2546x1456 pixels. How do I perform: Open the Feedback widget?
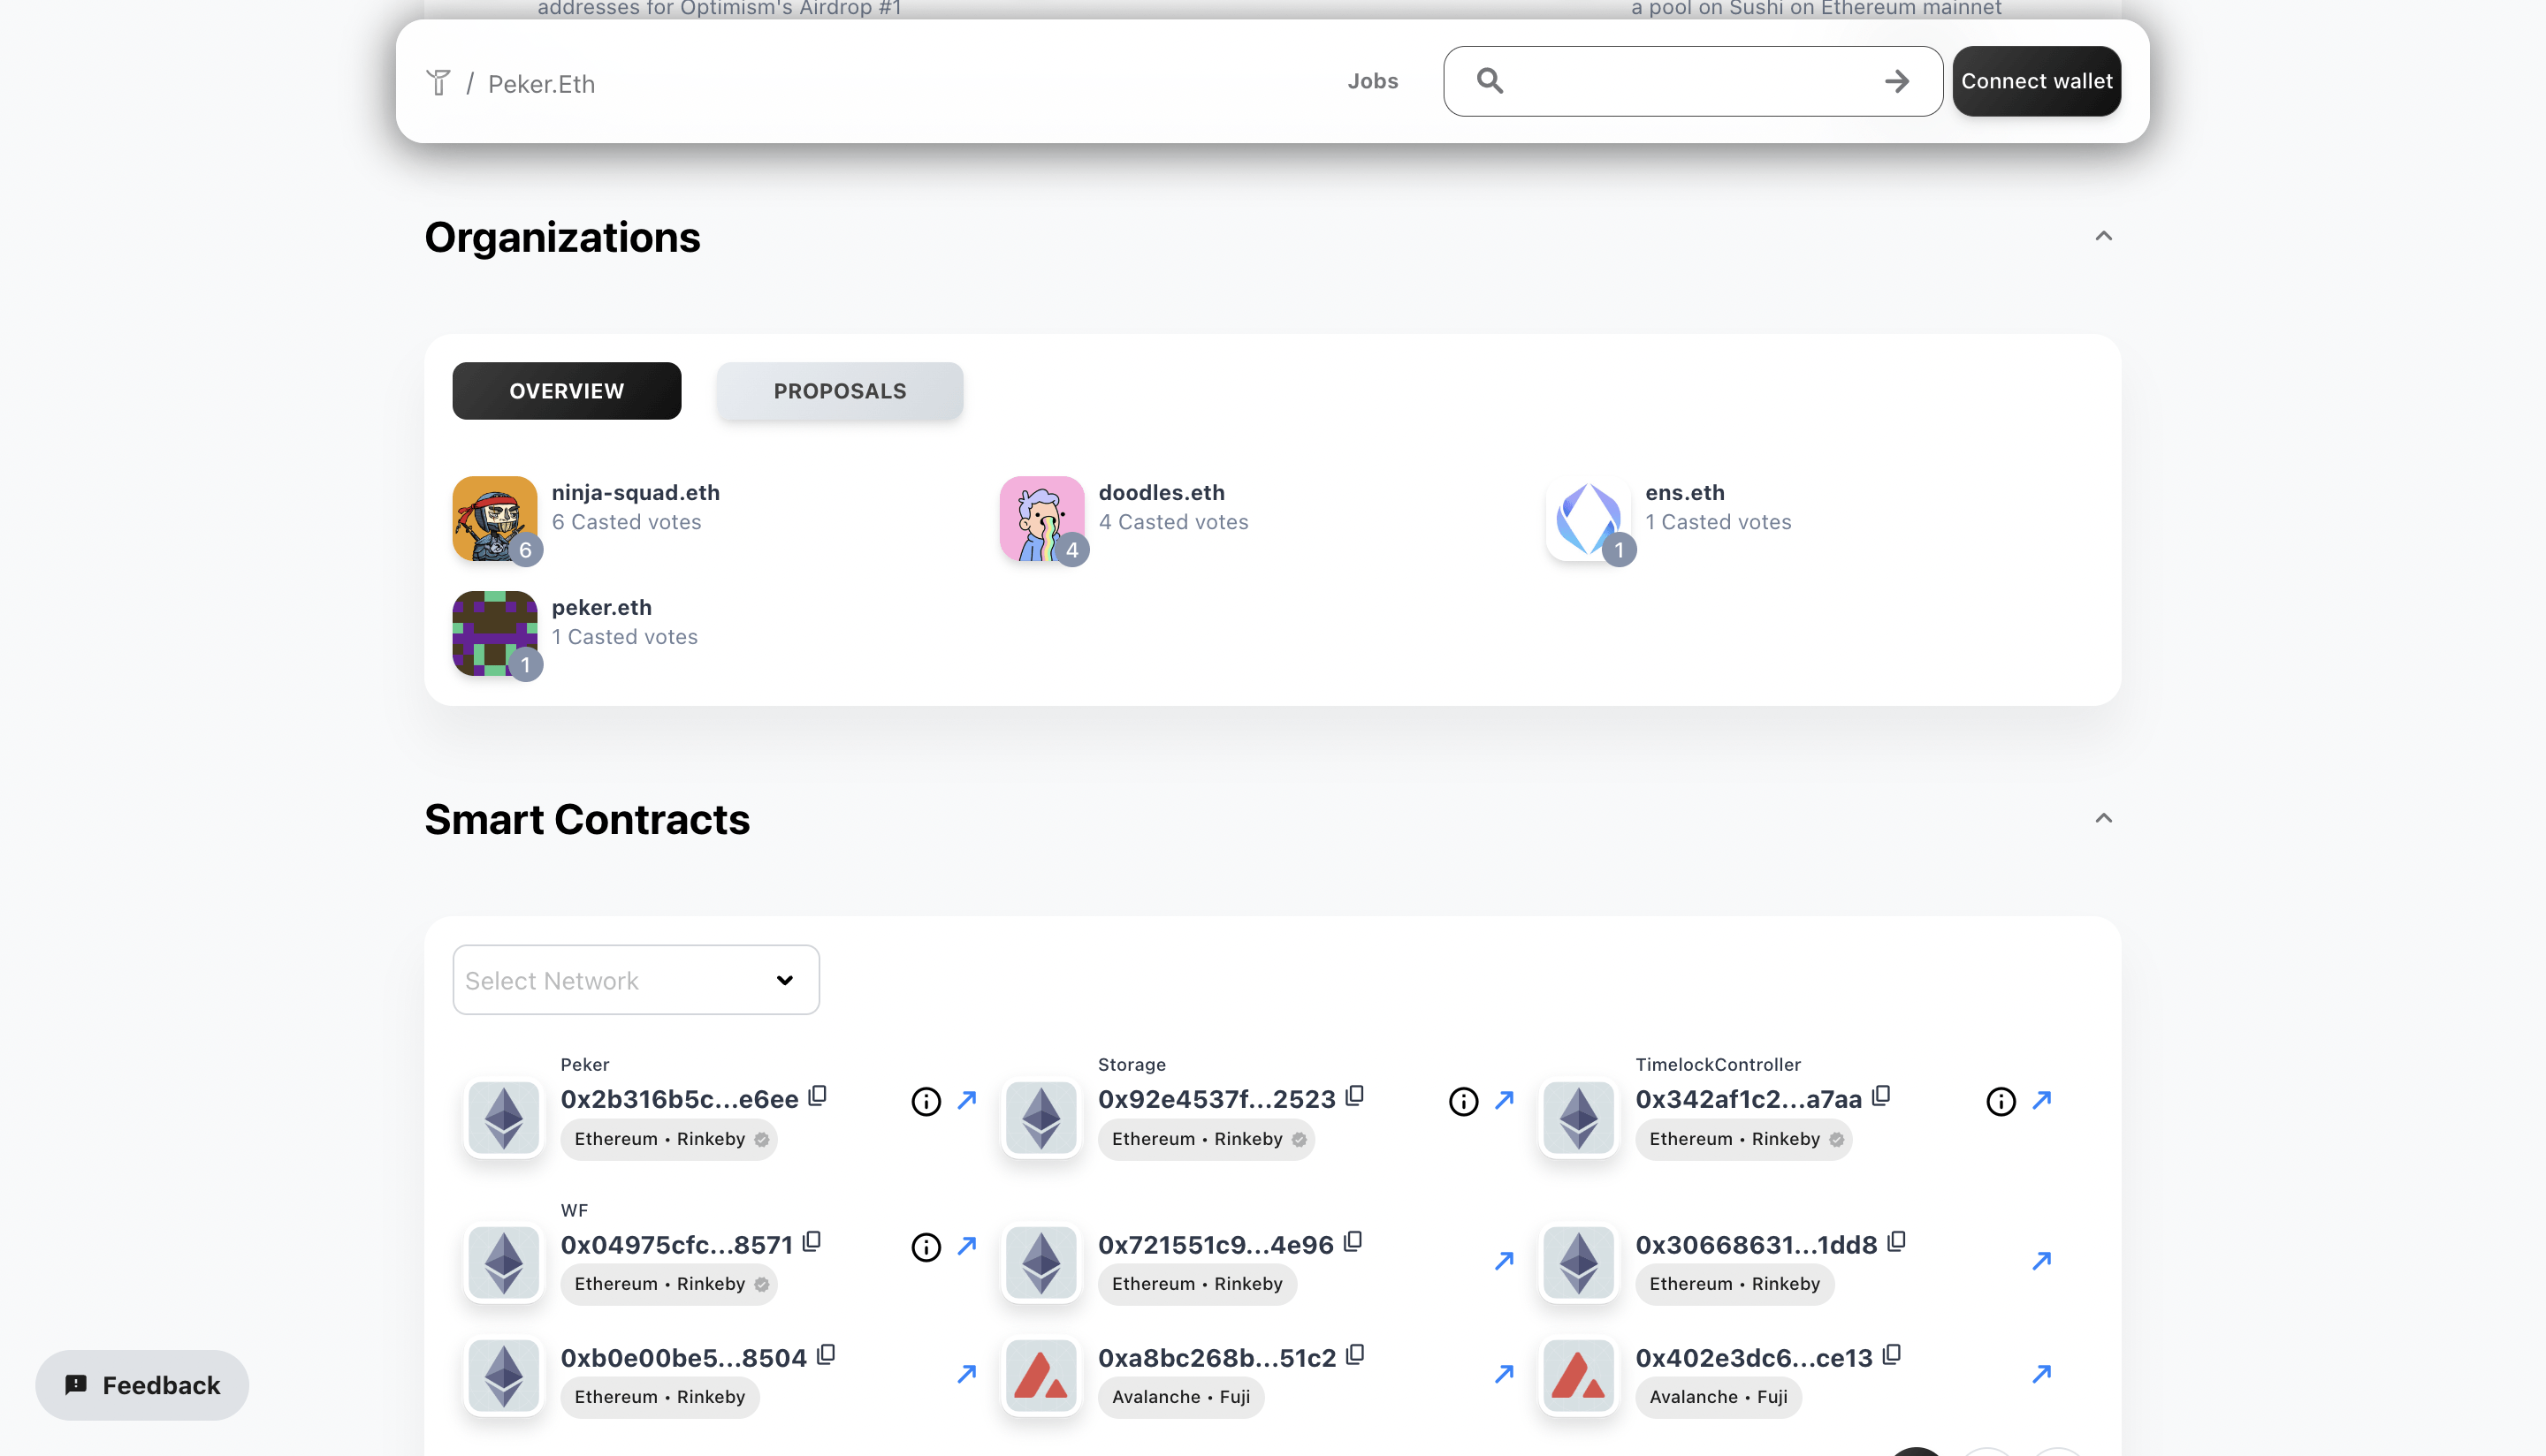point(142,1385)
